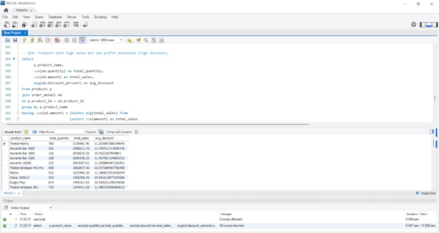Save the script to file icon
This screenshot has width=439, height=233.
[15, 40]
